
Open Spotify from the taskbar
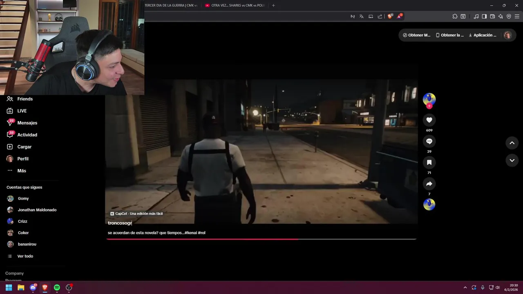click(57, 287)
